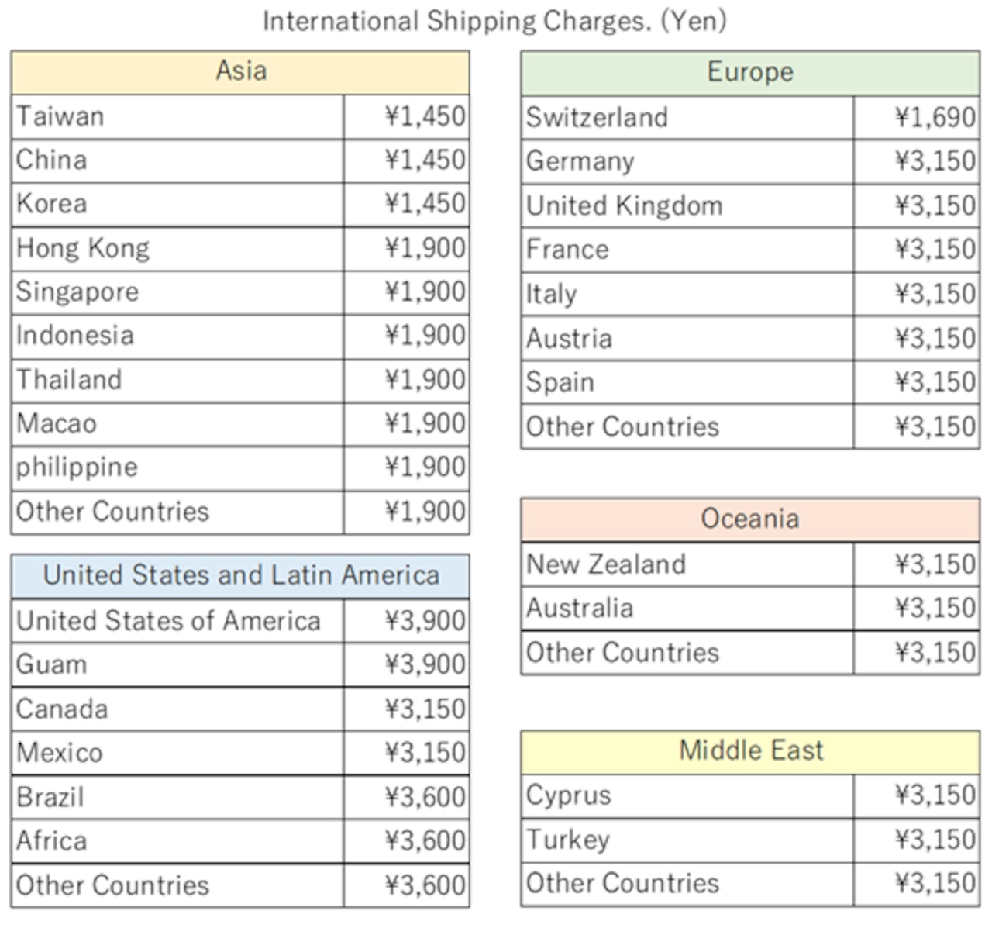Select the Mexico country cell
The width and height of the screenshot is (992, 928).
click(x=177, y=753)
